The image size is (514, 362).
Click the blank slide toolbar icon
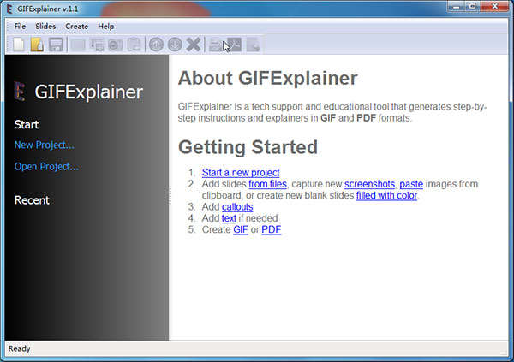click(78, 45)
